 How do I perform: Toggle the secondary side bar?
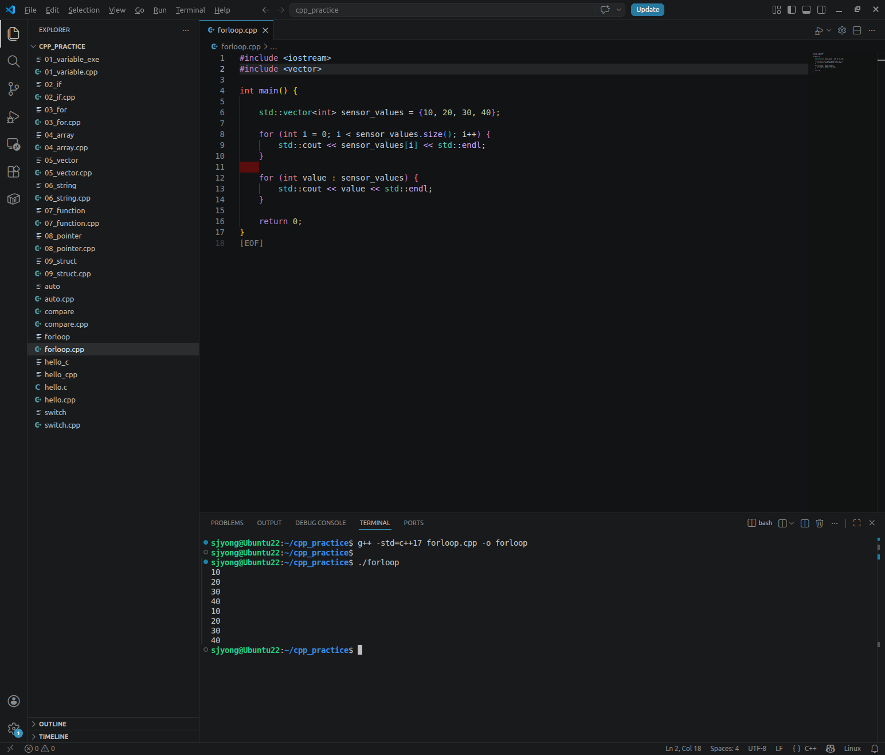(x=821, y=10)
